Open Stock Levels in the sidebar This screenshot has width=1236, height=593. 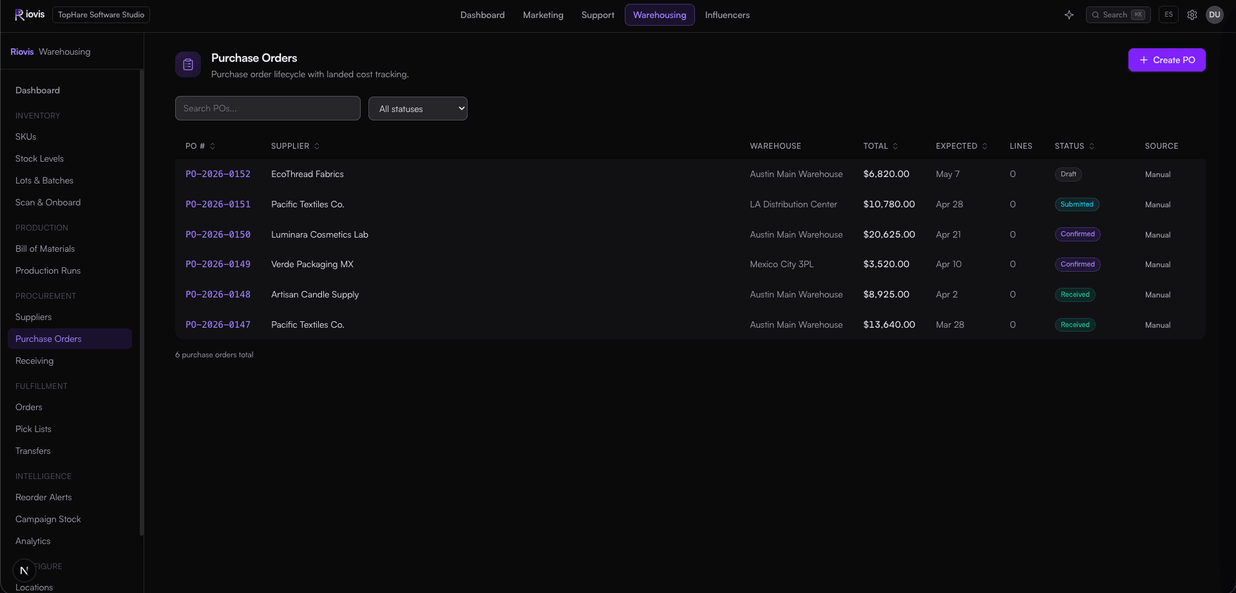39,158
